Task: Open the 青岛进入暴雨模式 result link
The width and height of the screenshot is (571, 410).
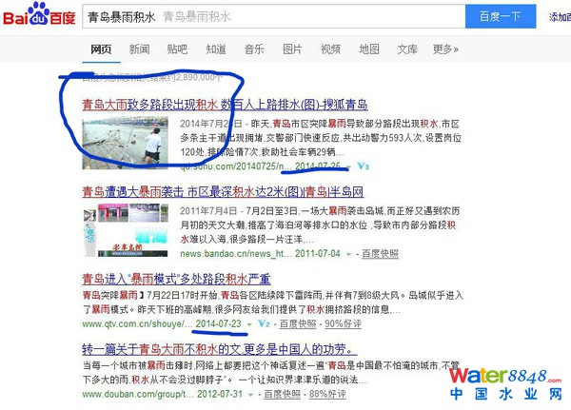Action: tap(176, 280)
